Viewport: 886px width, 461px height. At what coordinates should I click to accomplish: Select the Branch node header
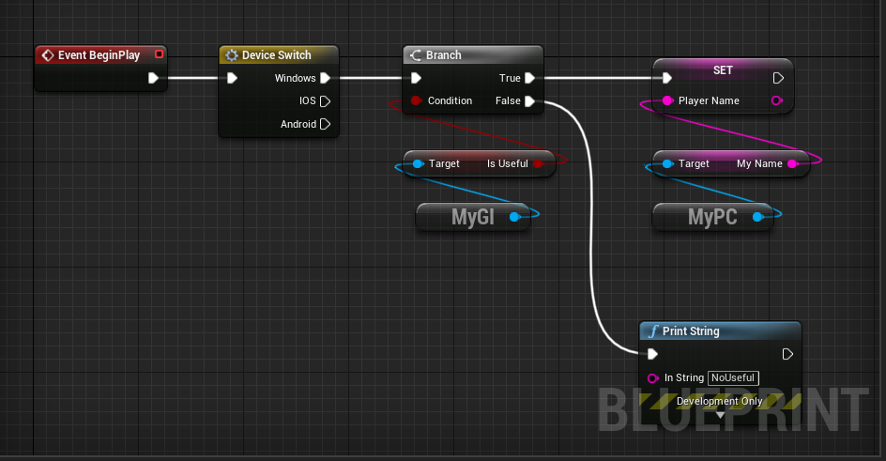click(473, 54)
